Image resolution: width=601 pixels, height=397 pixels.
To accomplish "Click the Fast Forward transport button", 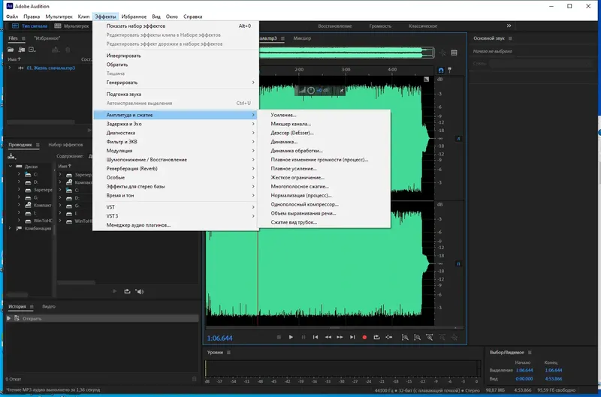I will (x=340, y=337).
